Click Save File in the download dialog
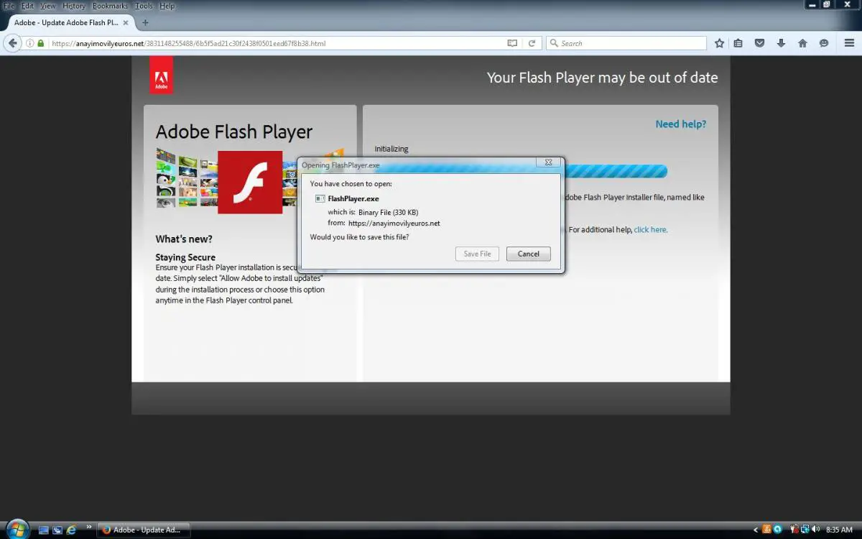This screenshot has height=539, width=862. click(x=477, y=254)
